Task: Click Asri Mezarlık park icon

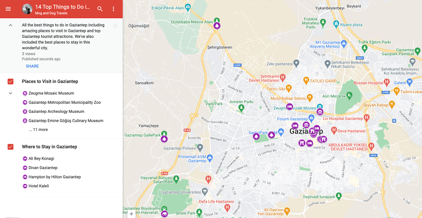Action: click(349, 95)
